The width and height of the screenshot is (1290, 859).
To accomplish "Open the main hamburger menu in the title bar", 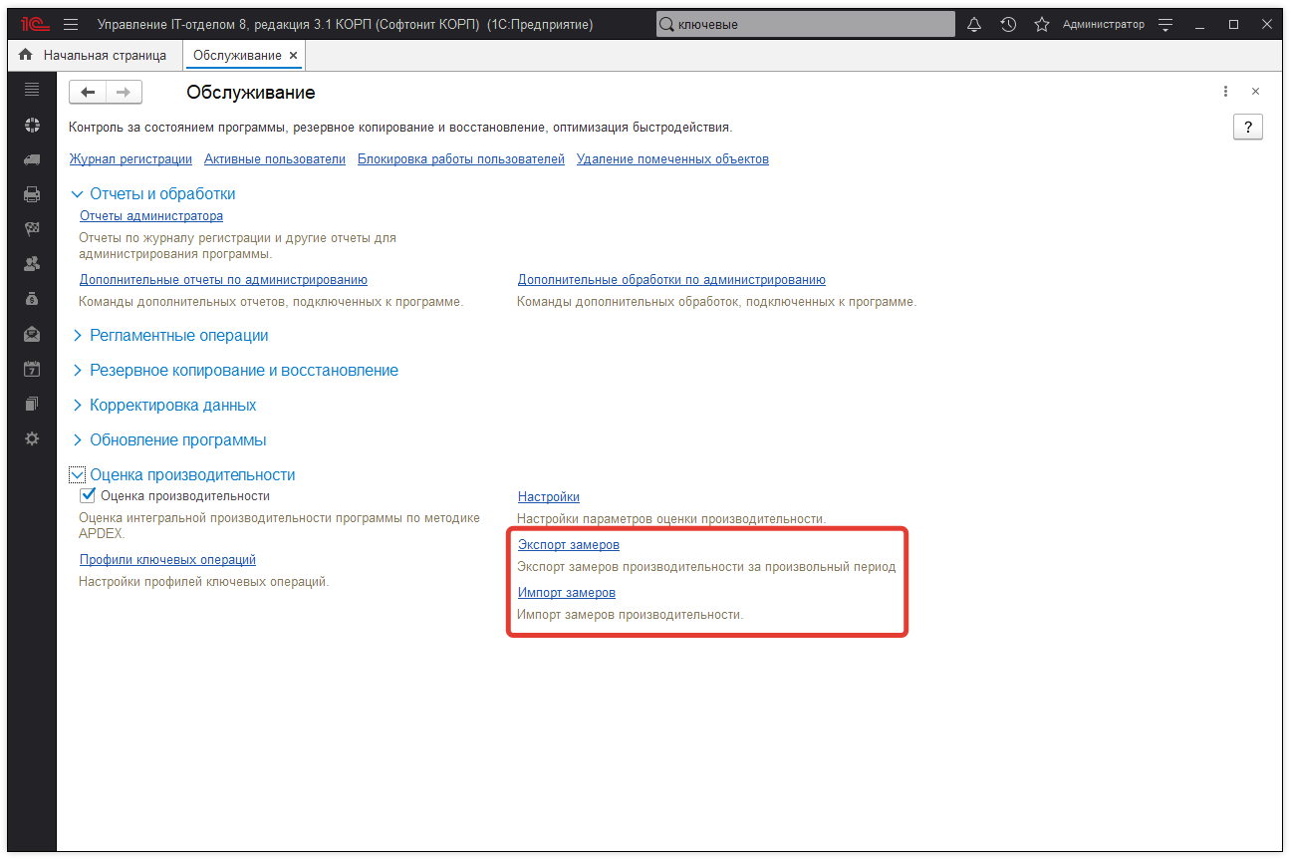I will tap(71, 24).
